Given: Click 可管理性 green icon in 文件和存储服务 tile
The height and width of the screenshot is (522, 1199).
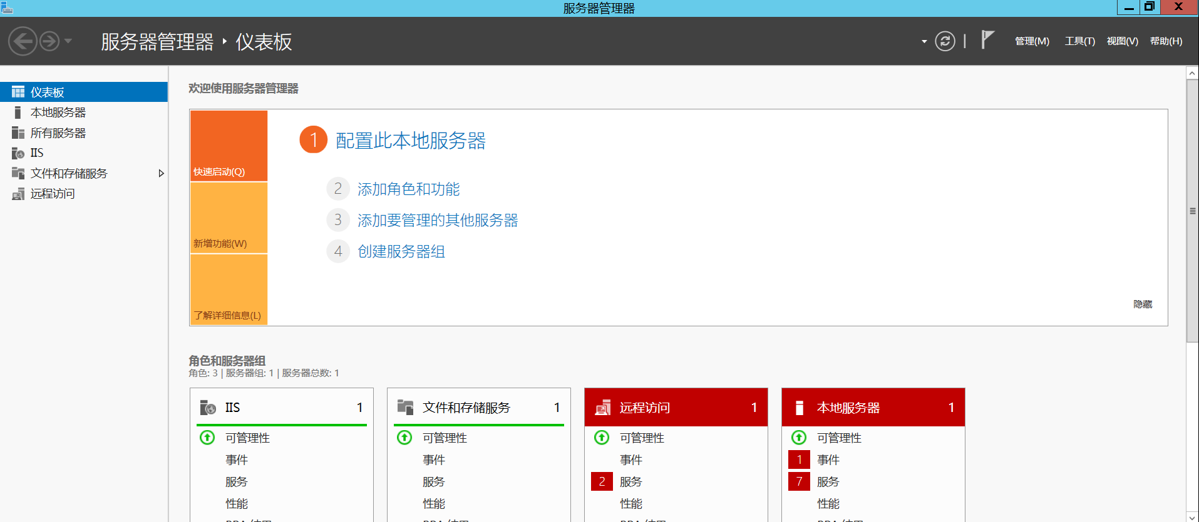Looking at the screenshot, I should point(404,438).
